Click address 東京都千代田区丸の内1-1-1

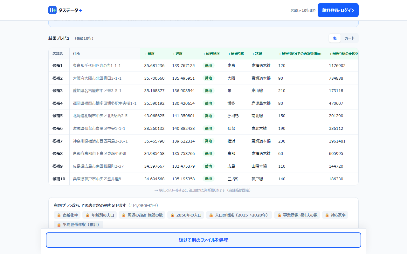97,66
